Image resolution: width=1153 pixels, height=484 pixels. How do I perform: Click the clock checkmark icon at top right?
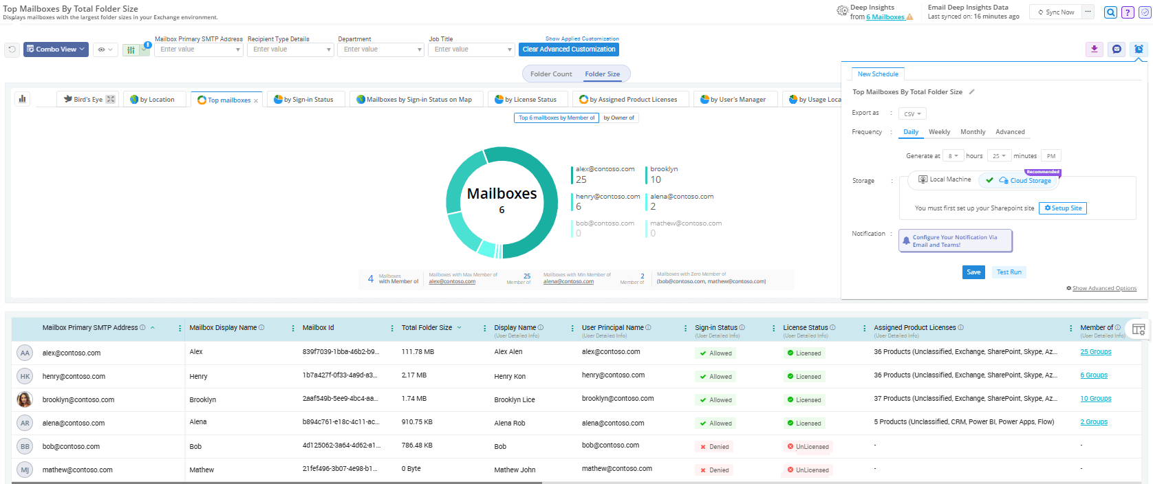1144,12
